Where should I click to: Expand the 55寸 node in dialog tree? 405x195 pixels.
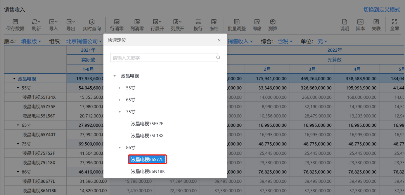point(120,88)
